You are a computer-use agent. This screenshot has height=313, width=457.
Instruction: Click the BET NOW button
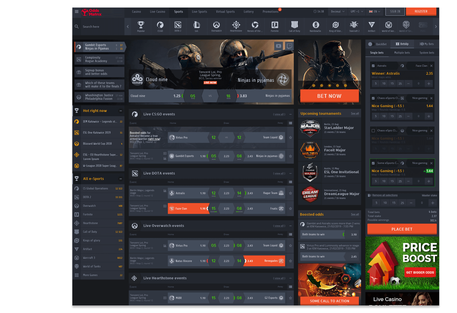pyautogui.click(x=329, y=96)
